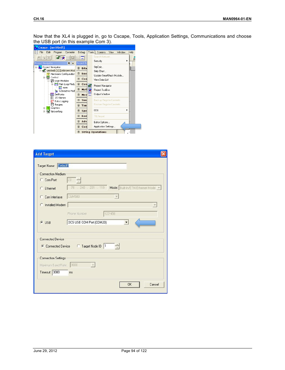Collapse the Project Navigator root node
Image resolution: width=285 pixels, height=370 pixels.
coord(36,67)
